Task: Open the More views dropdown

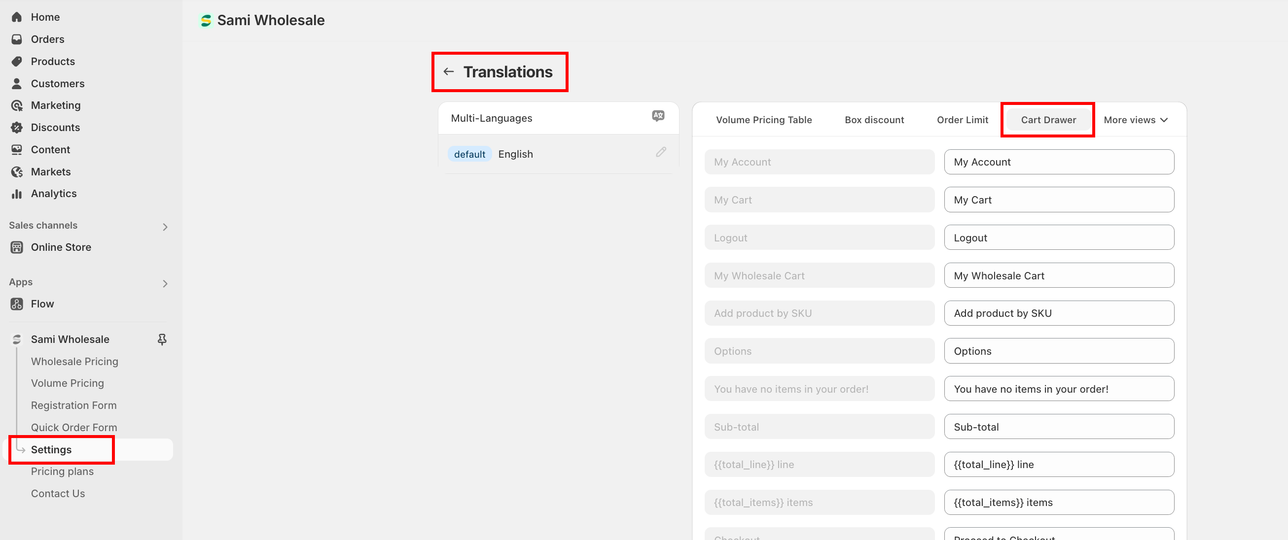Action: pyautogui.click(x=1135, y=120)
